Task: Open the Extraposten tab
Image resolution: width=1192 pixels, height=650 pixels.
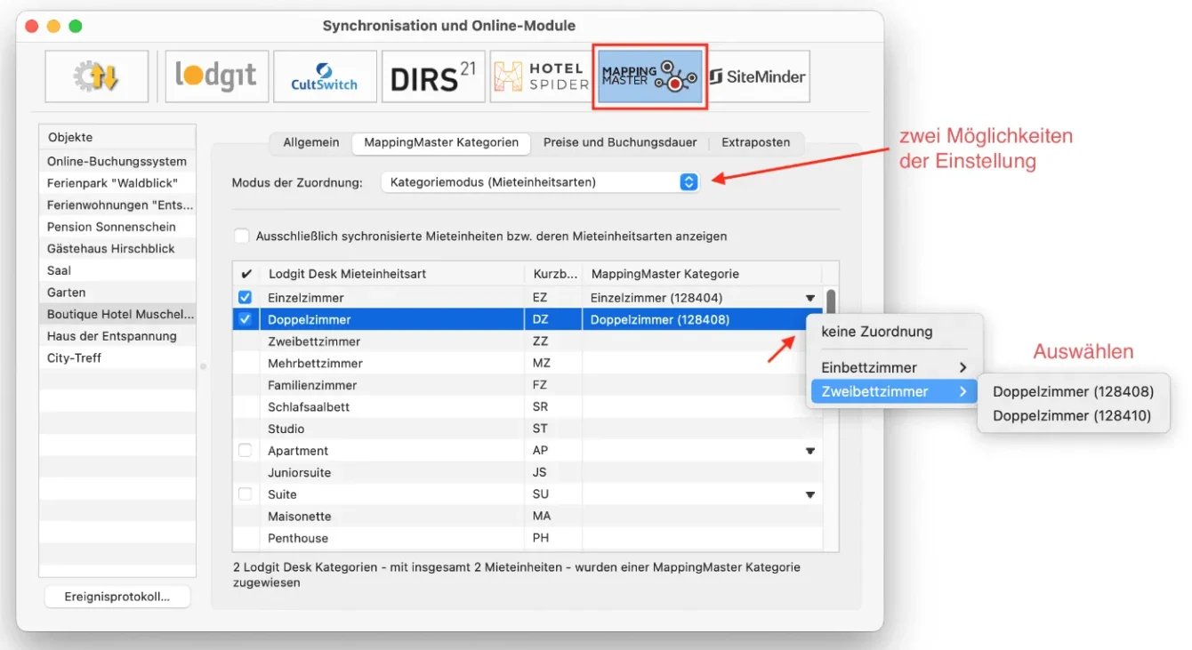Action: click(x=756, y=142)
